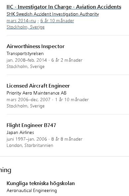Click the Flight Engineer B747 title

pos(31,125)
